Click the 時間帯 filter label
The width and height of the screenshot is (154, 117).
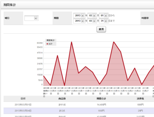145,18
